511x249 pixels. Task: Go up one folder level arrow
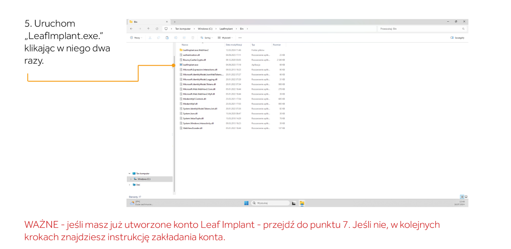tap(148, 29)
